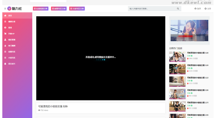Open title link 可爱漂亮的小姐姐主播 318i
Image resolution: width=214 pixels, height=118 pixels.
point(198,53)
